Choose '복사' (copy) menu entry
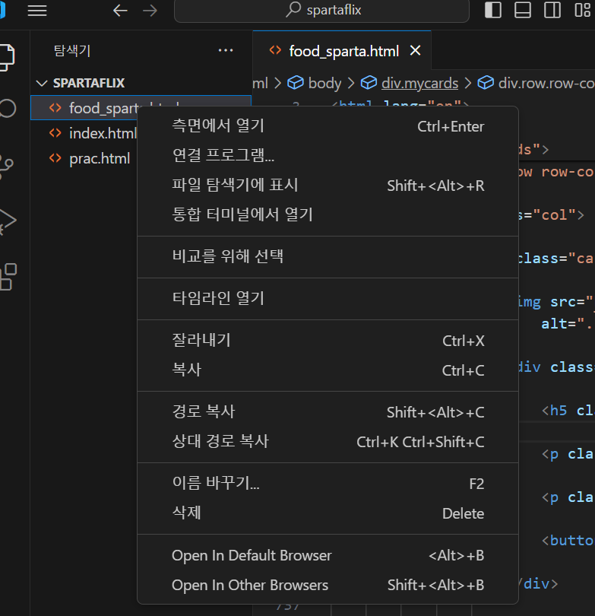Viewport: 595px width, 616px height. tap(328, 370)
